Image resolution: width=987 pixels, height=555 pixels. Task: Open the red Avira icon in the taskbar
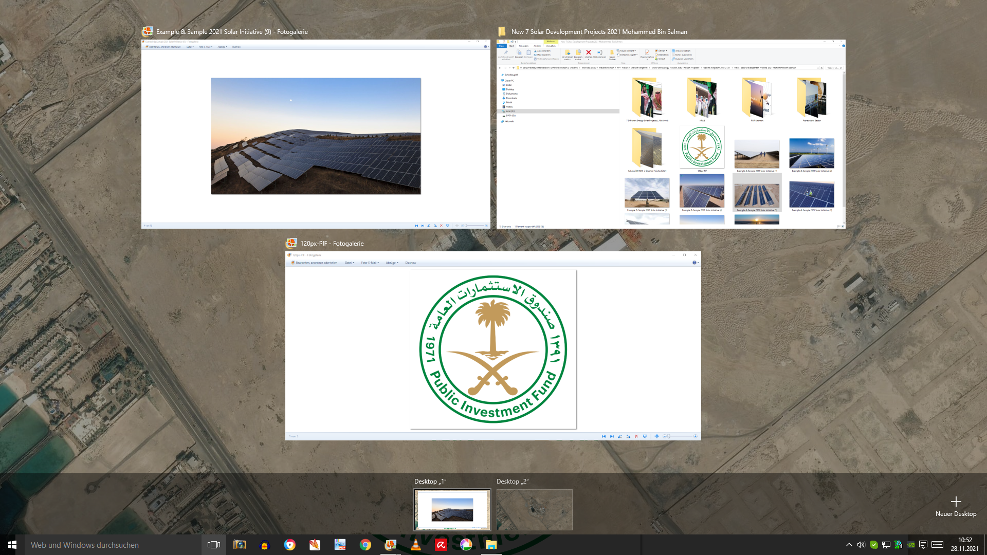[x=441, y=545]
